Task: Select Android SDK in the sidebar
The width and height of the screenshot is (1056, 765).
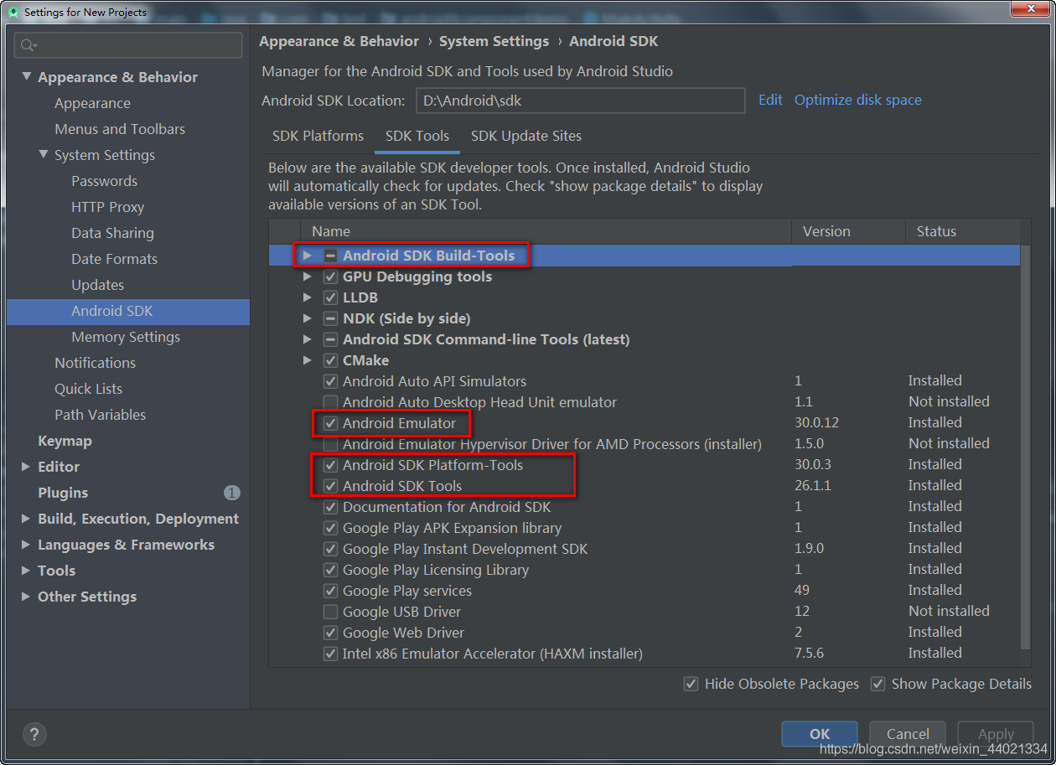Action: [x=128, y=311]
